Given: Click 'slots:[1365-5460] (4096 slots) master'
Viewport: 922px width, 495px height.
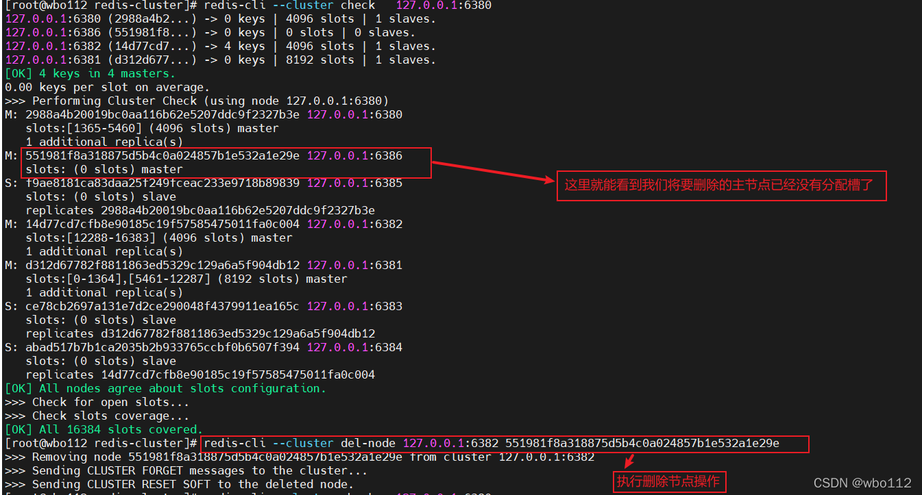Looking at the screenshot, I should (x=152, y=128).
